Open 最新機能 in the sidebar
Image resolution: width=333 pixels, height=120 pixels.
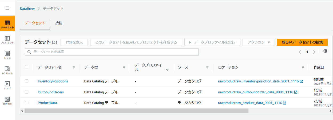(x=7, y=101)
